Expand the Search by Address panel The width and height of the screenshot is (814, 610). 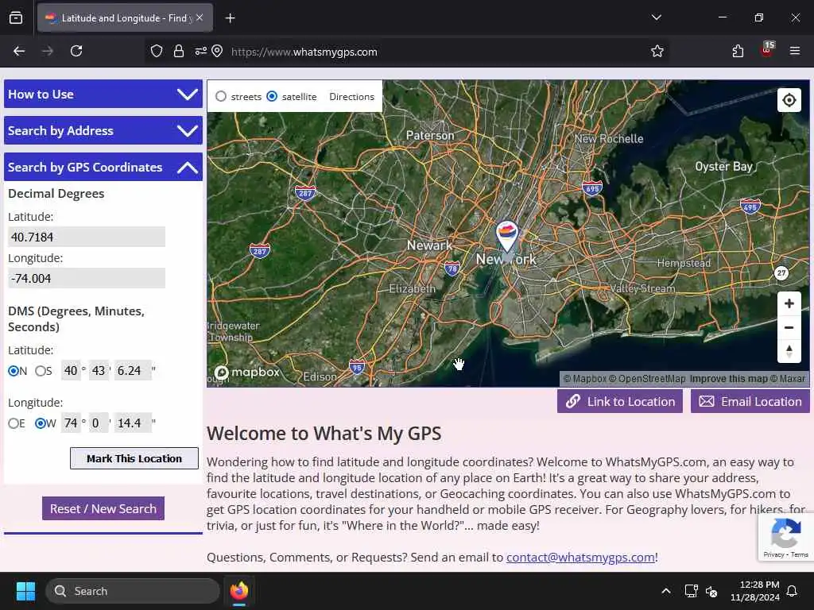click(103, 130)
